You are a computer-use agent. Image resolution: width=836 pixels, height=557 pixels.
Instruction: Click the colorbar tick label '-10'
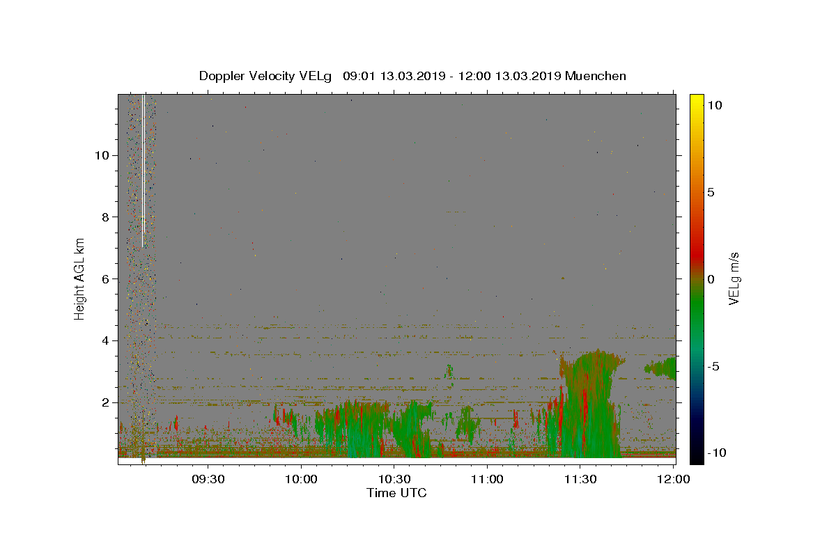click(x=716, y=453)
